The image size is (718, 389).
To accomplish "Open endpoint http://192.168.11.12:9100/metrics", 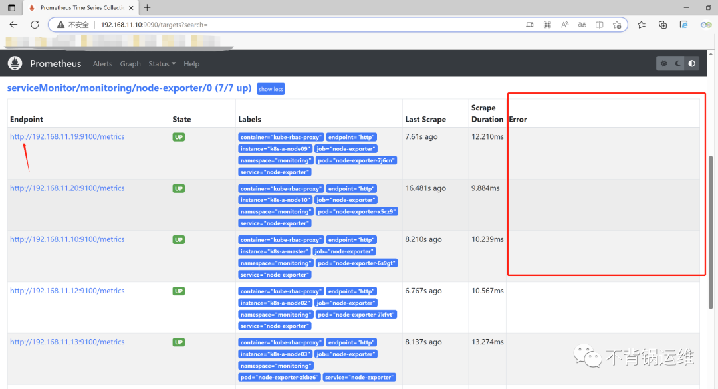I will click(67, 291).
